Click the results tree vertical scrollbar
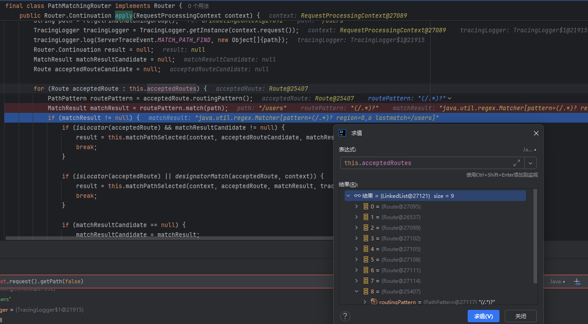Screen dimensions: 588x324 tap(535, 236)
